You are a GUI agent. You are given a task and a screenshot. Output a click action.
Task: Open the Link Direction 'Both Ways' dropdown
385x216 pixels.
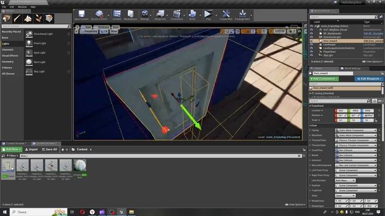point(345,181)
